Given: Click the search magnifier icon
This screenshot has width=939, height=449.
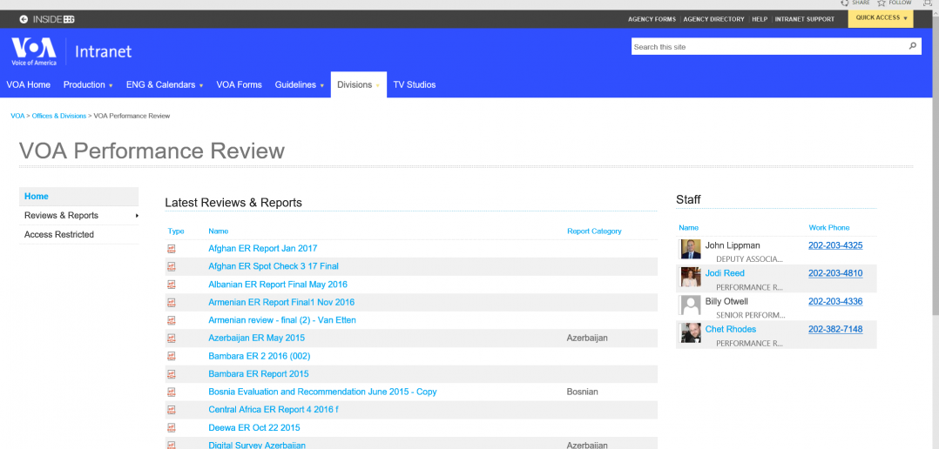Looking at the screenshot, I should tap(913, 46).
